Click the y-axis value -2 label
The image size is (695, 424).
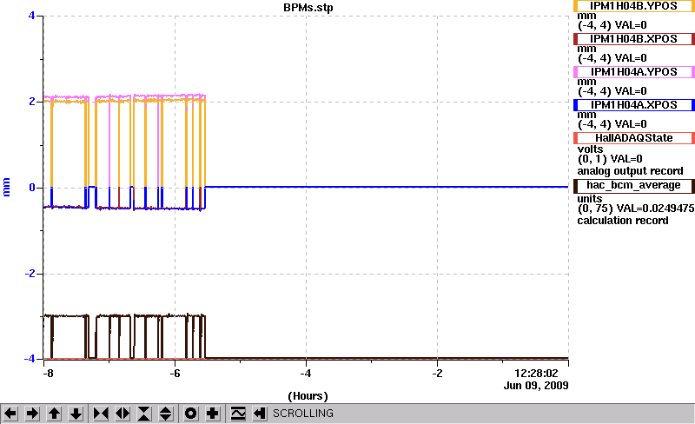point(30,274)
